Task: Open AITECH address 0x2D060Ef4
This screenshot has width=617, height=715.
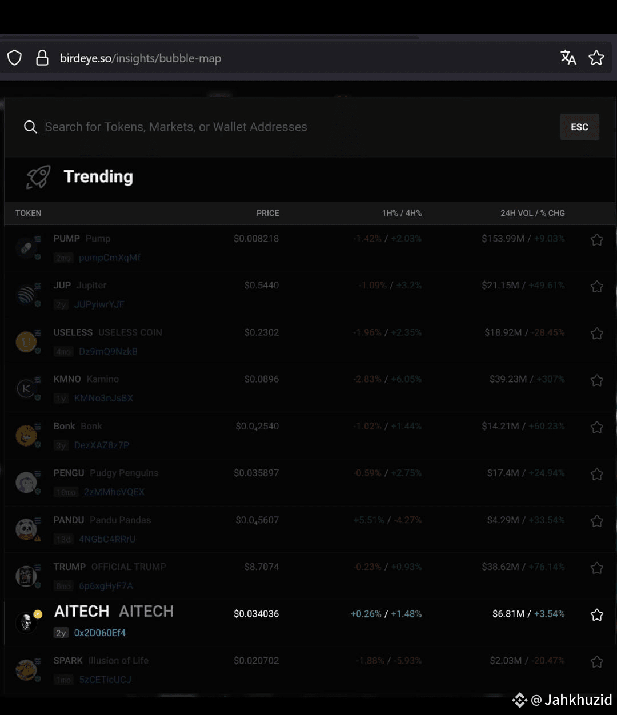Action: 100,633
